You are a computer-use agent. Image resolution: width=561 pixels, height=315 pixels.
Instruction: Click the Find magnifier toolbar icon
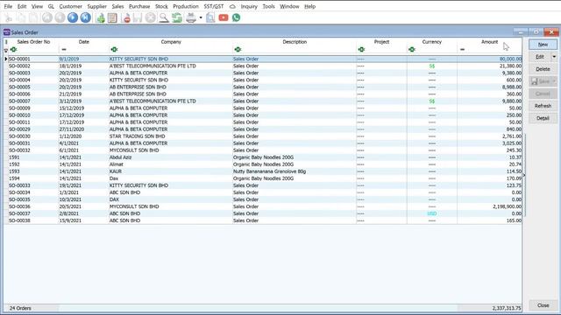coord(164,17)
